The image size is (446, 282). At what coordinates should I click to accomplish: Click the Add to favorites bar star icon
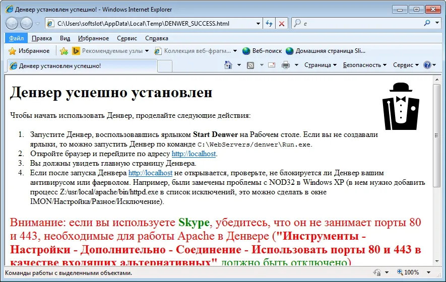[x=64, y=51]
